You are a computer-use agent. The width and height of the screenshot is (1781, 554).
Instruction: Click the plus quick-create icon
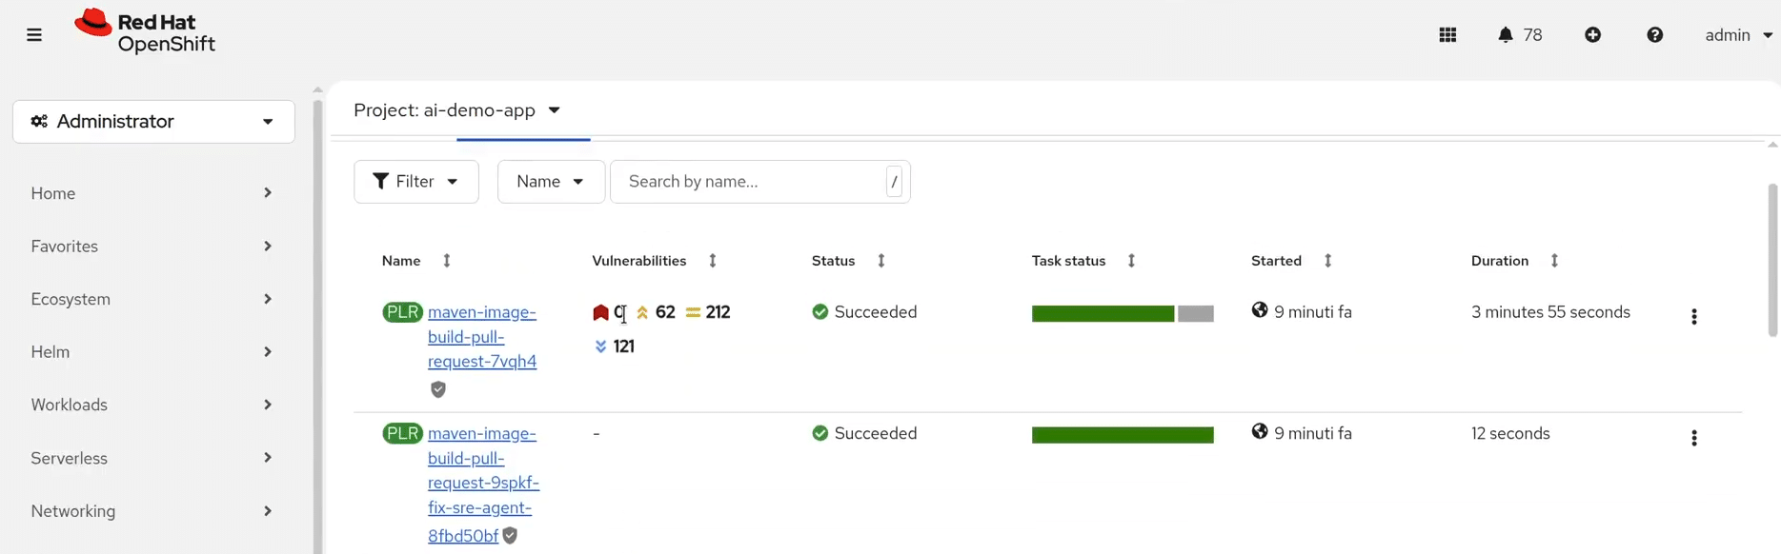click(1592, 35)
